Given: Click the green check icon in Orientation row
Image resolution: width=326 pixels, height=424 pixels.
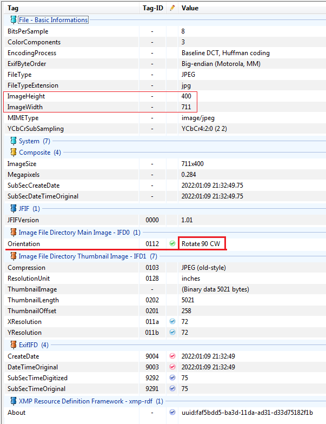Looking at the screenshot, I should click(172, 243).
